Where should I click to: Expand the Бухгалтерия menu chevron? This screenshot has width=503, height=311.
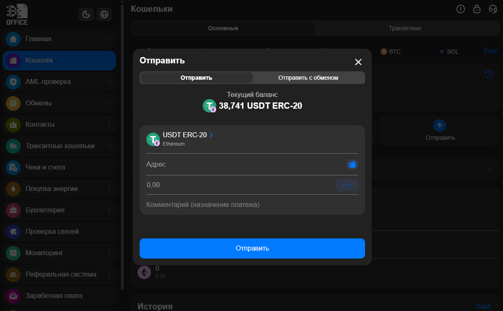109,210
